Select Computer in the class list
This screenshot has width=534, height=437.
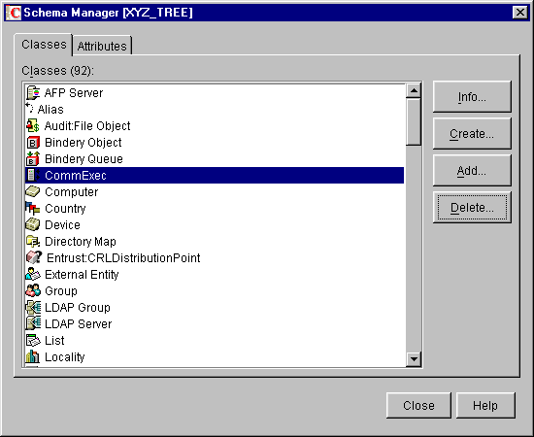[x=215, y=191]
